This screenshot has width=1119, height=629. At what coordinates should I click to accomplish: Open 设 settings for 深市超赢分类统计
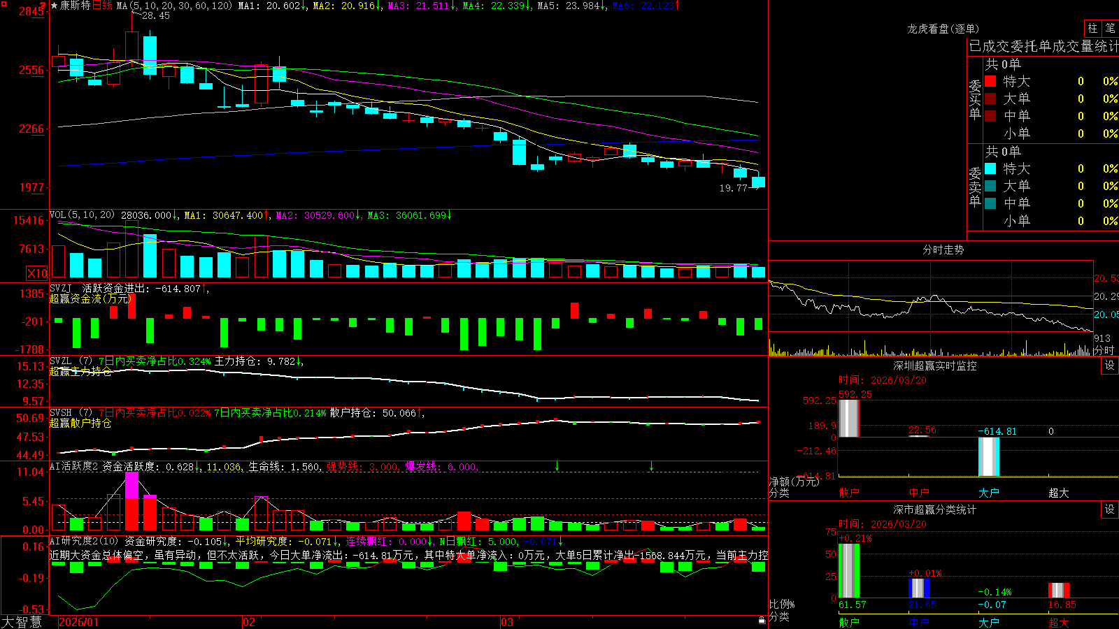tap(1110, 509)
